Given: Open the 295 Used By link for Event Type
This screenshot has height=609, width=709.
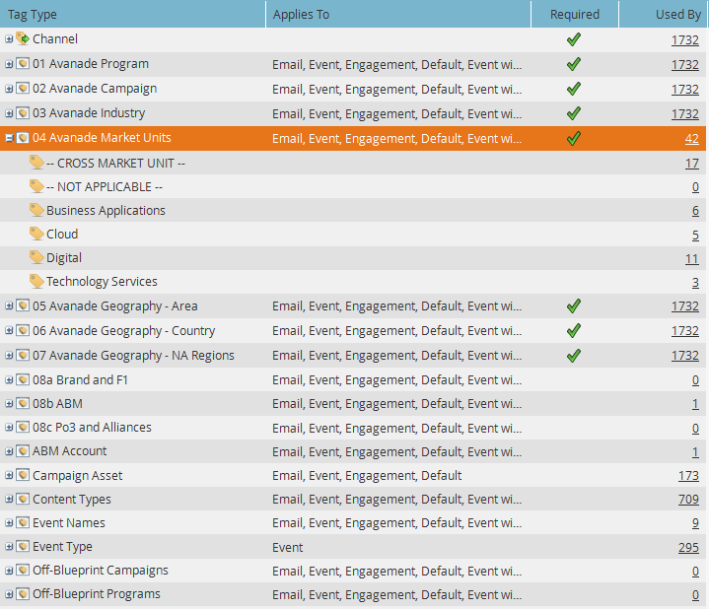Looking at the screenshot, I should coord(687,547).
